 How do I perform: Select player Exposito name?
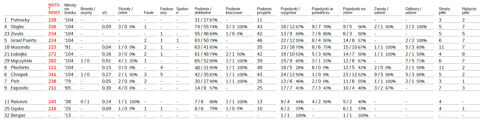pyautogui.click(x=19, y=88)
